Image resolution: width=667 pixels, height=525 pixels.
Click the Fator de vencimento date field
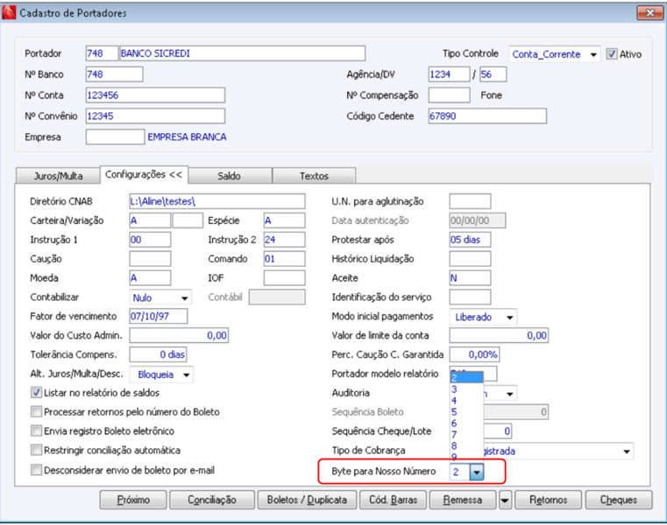(159, 316)
